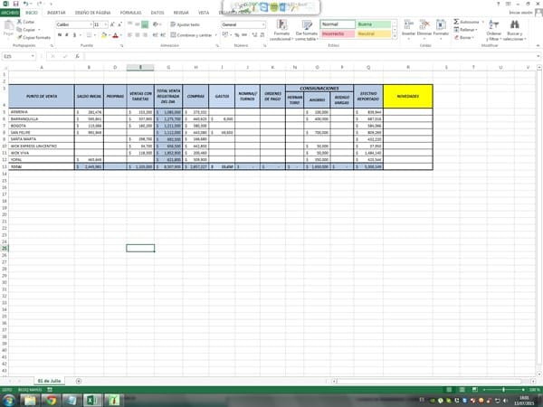Expand the formula bar
The width and height of the screenshot is (543, 407).
click(538, 56)
